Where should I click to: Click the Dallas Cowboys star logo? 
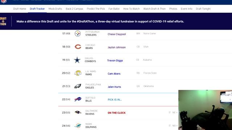click(77, 60)
